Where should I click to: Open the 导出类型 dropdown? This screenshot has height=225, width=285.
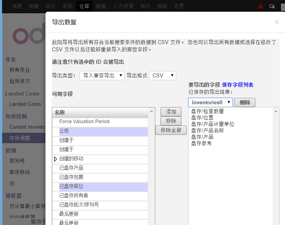click(102, 75)
